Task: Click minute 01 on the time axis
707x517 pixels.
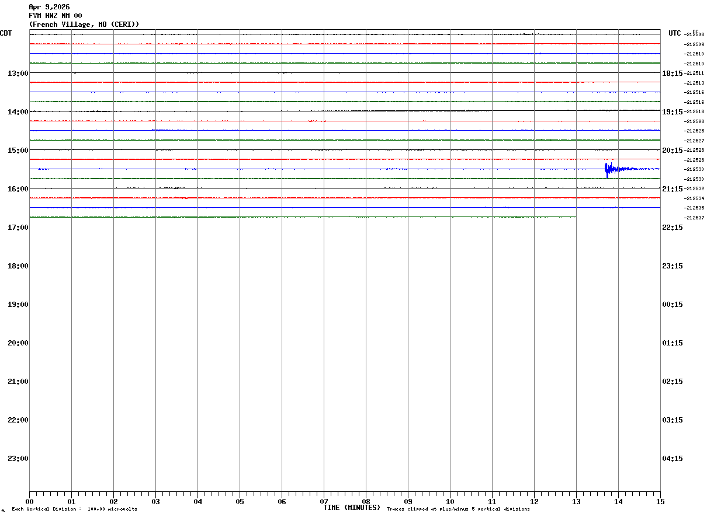Action: point(71,501)
